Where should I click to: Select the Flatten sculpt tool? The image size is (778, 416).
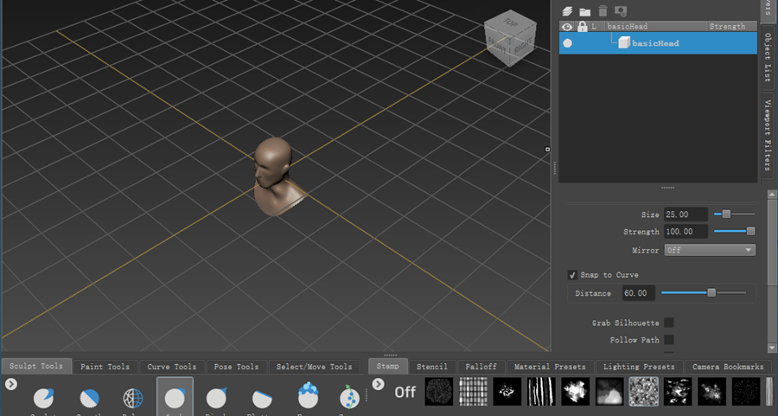click(x=261, y=398)
